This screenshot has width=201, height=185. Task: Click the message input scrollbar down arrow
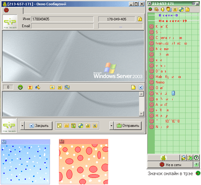[x=142, y=114]
